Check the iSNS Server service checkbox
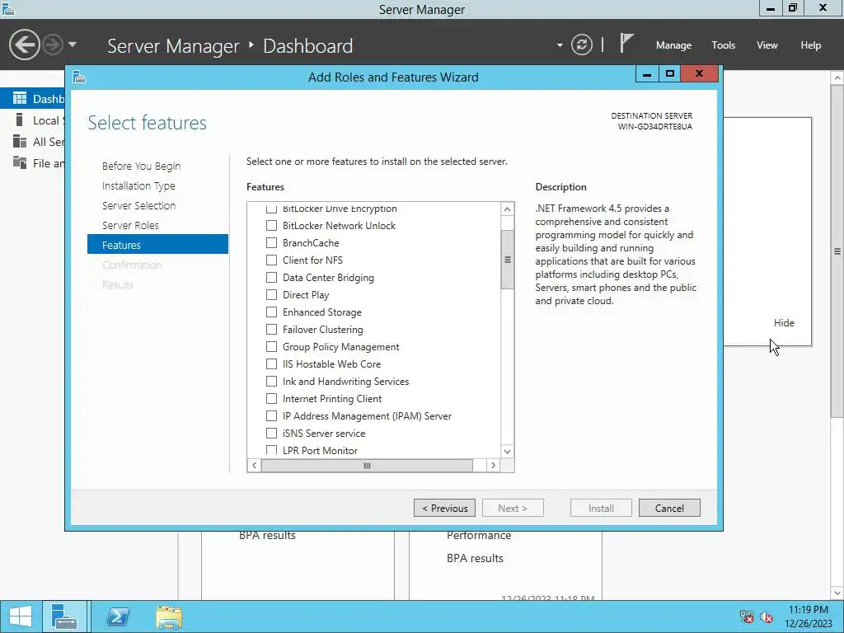This screenshot has height=633, width=844. pos(272,434)
